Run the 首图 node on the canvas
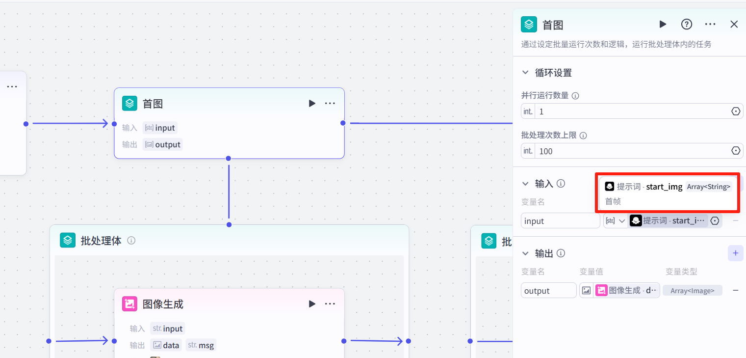The height and width of the screenshot is (358, 746). coord(312,103)
